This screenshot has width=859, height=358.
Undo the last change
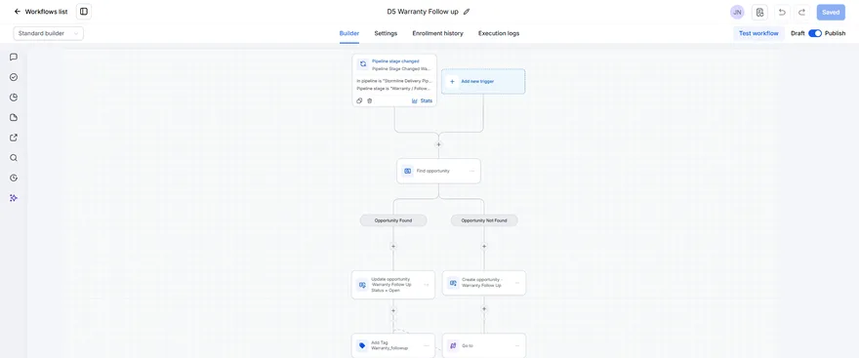(782, 12)
